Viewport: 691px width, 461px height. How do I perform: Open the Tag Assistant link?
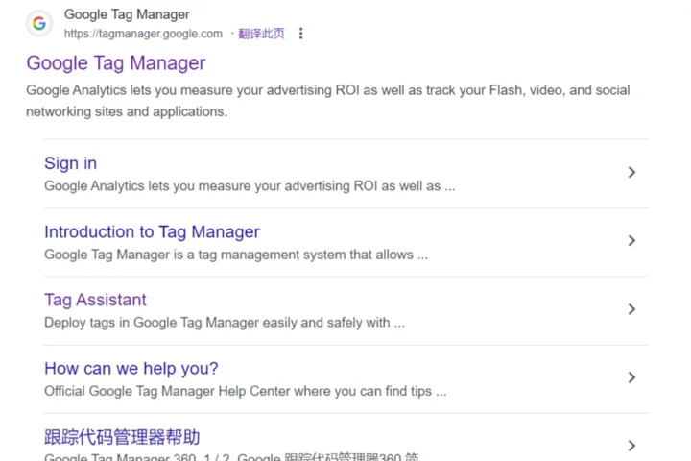[x=95, y=300]
